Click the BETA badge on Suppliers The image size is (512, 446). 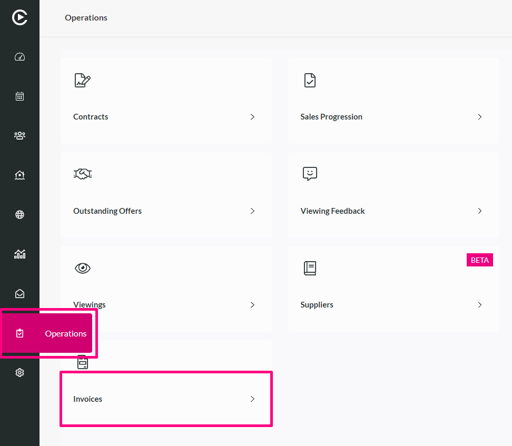480,260
